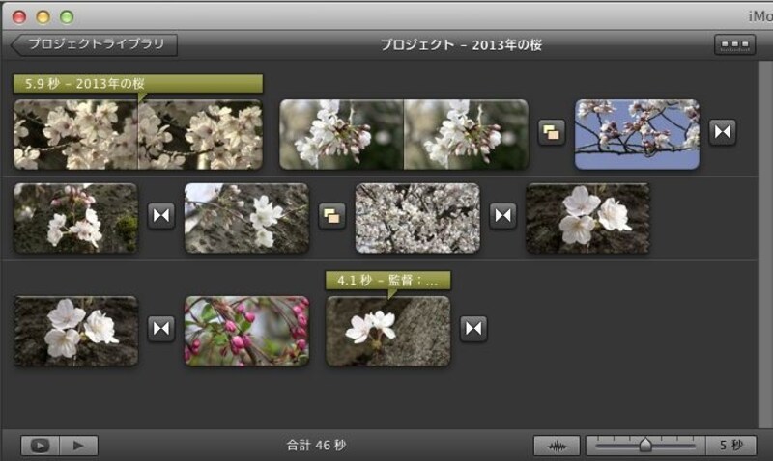Viewport: 773px width, 461px height.
Task: Click the first transition icon in the second row
Action: pyautogui.click(x=161, y=216)
